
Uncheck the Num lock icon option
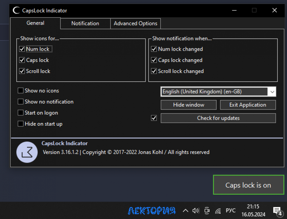click(x=22, y=49)
